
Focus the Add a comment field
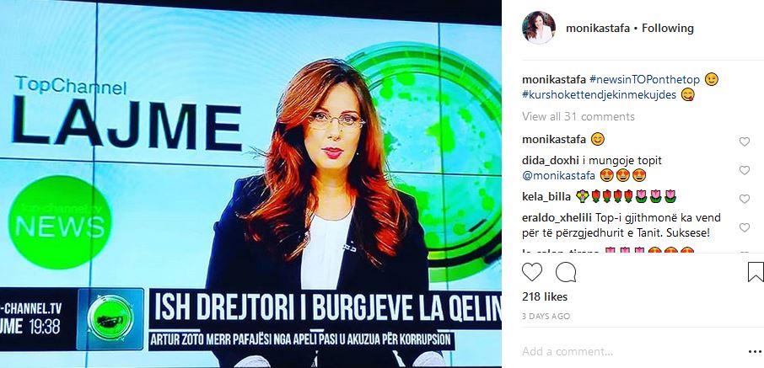pos(632,351)
